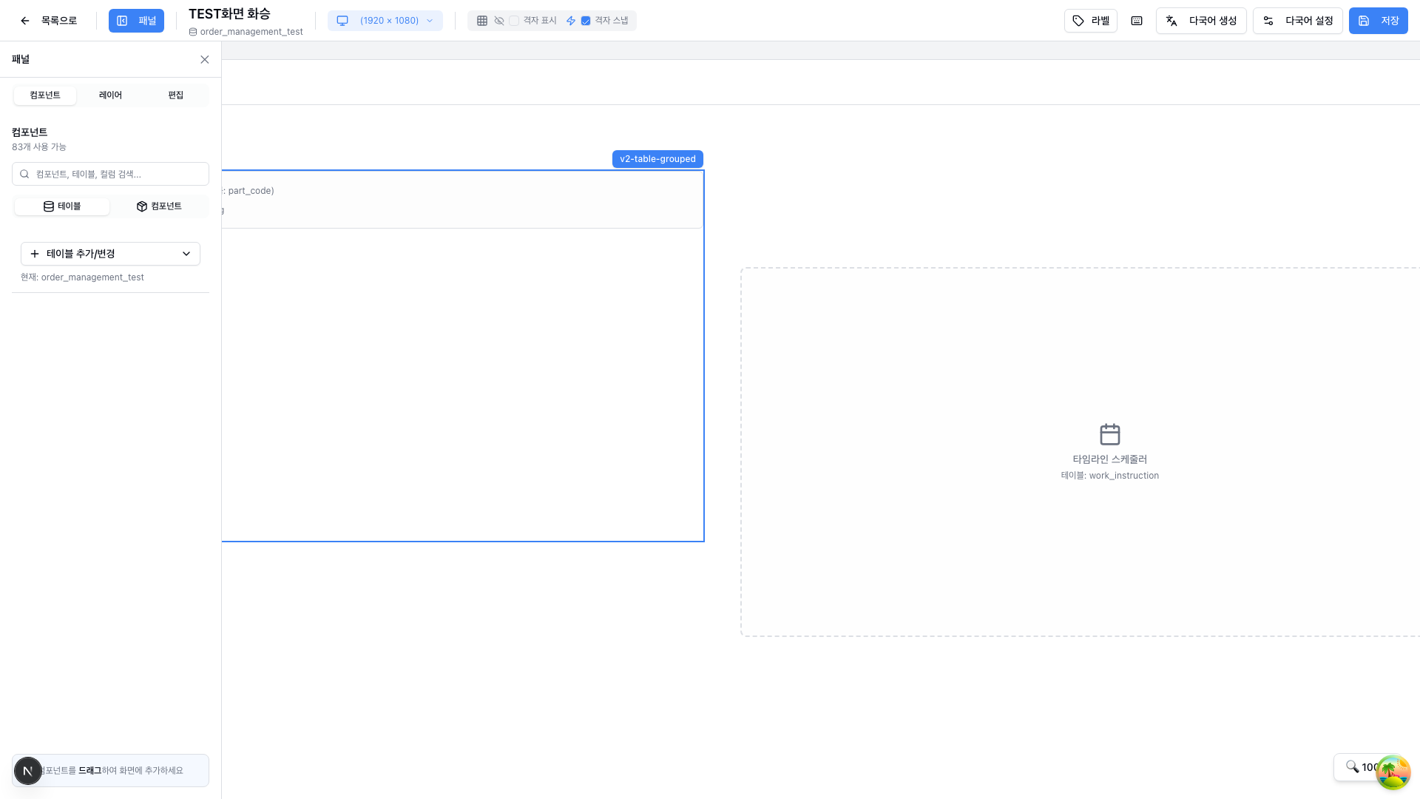Click the back arrow to 목록으로
Image resolution: width=1420 pixels, height=799 pixels.
coord(25,21)
